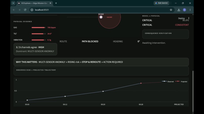Toggle the Observed legend entry
The image size is (204, 114).
168,82
